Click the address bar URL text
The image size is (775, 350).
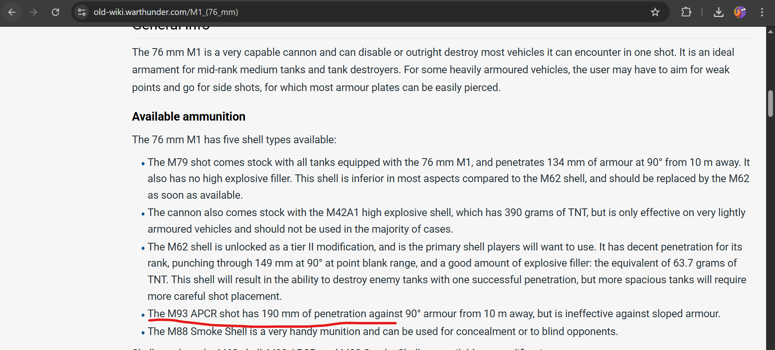pyautogui.click(x=166, y=12)
